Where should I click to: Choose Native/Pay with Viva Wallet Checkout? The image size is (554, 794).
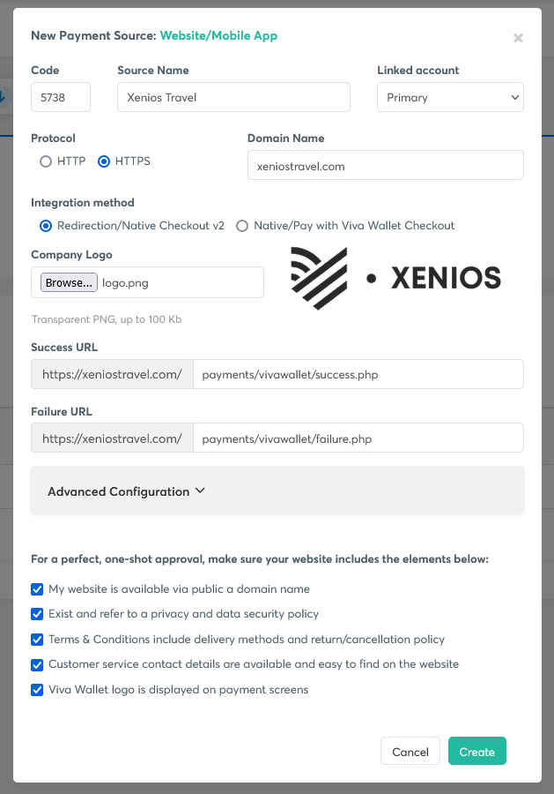(242, 226)
